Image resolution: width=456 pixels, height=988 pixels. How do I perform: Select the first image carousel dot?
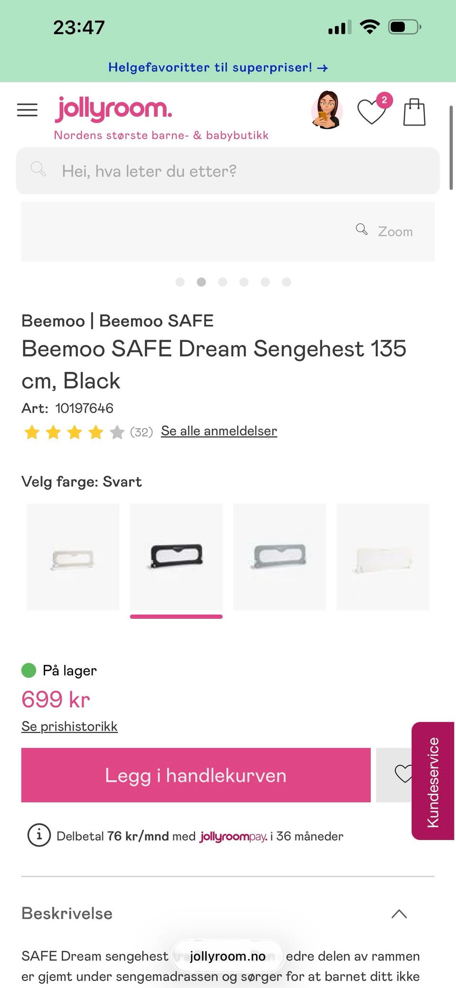[180, 282]
